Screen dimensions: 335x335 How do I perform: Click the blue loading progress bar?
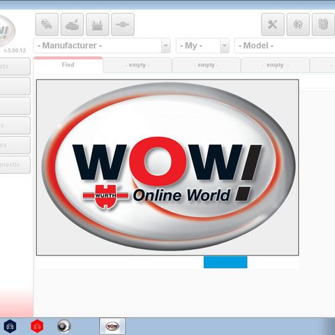pos(225,262)
